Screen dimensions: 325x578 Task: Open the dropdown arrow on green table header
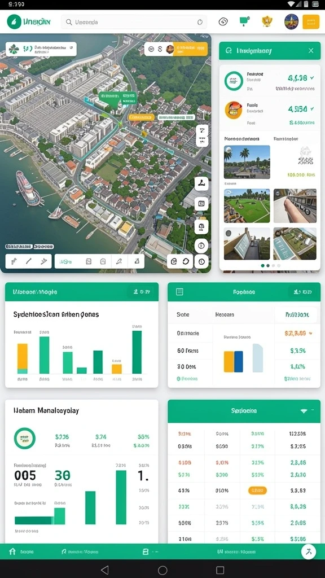pos(304,411)
